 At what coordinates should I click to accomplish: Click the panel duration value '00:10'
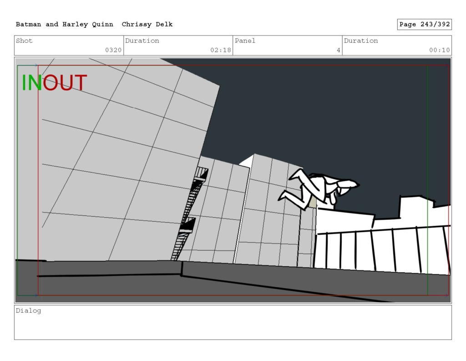point(440,50)
